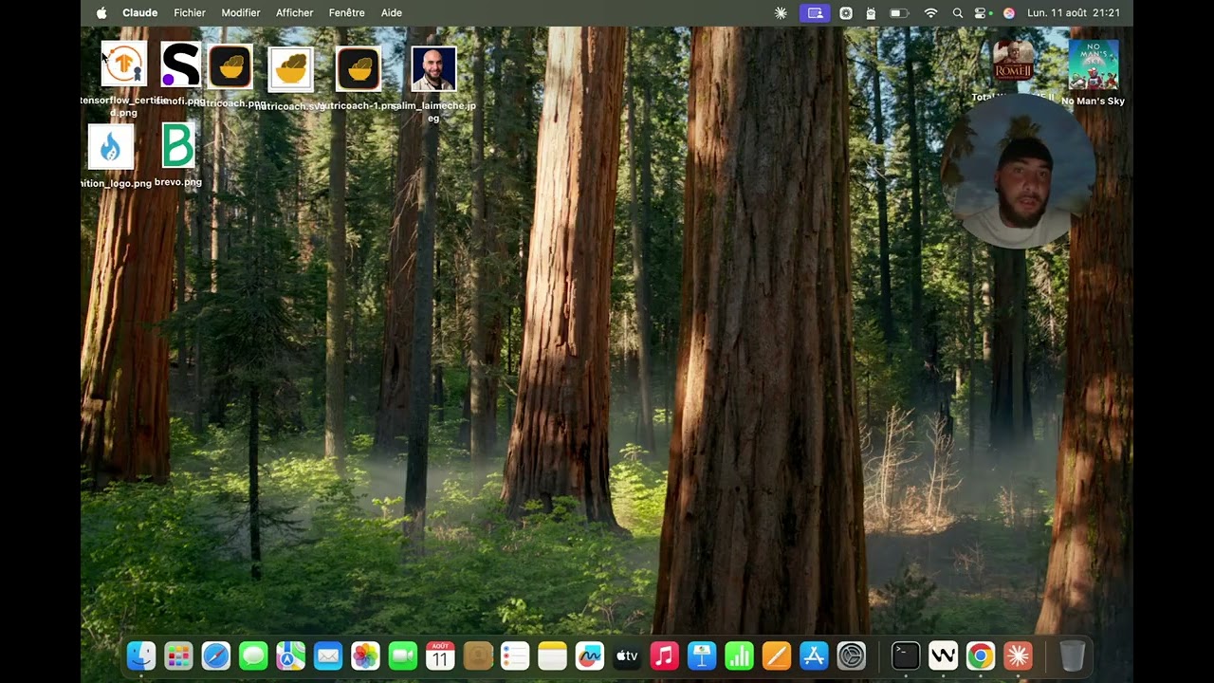Click the Siri icon in menu bar
Image resolution: width=1214 pixels, height=683 pixels.
1009,13
